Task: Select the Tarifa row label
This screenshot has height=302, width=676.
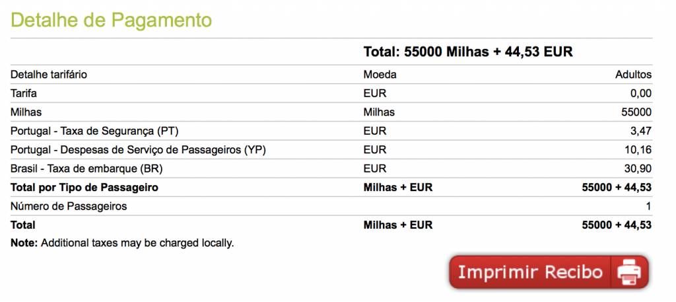Action: pyautogui.click(x=24, y=93)
